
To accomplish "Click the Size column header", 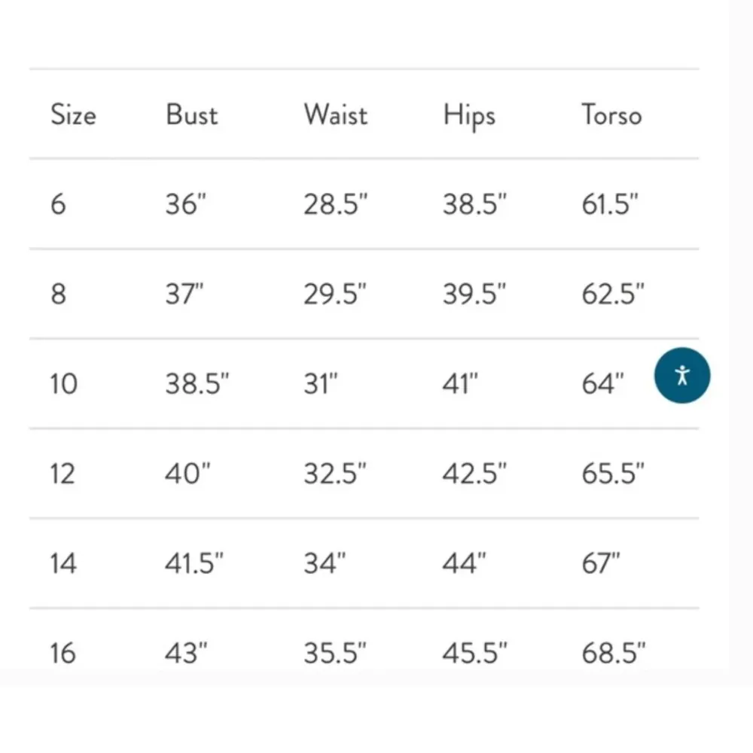I will [73, 115].
